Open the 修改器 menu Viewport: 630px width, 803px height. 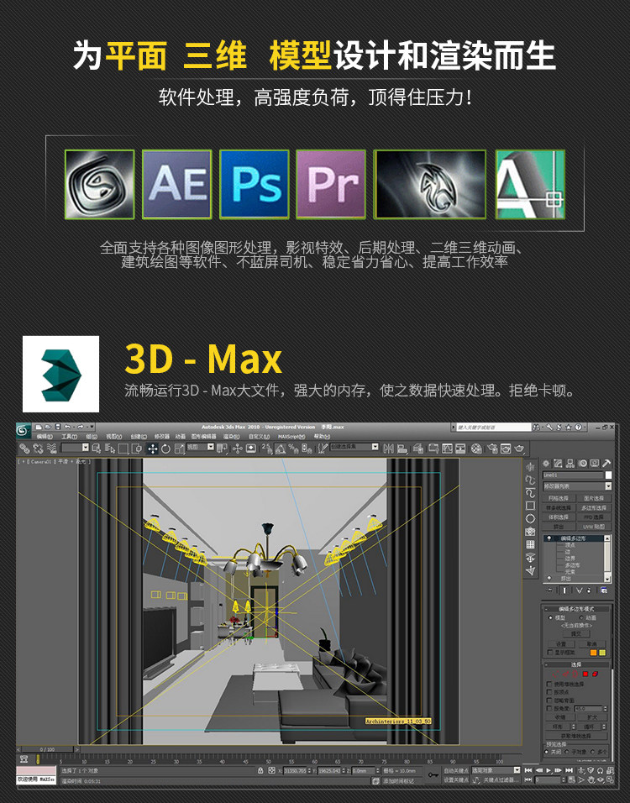pos(162,437)
